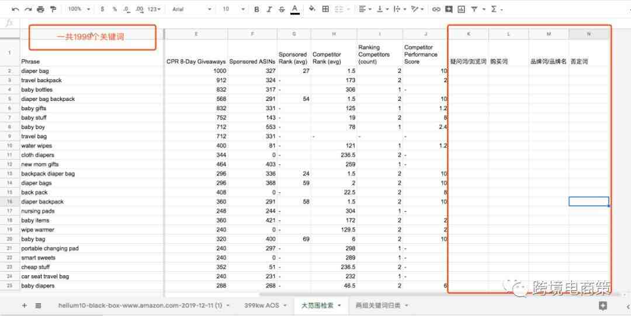This screenshot has width=631, height=316.
Task: Open the Borders tool
Action: pyautogui.click(x=325, y=9)
